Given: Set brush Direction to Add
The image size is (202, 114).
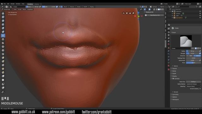Looking at the screenshot, I should click(190, 56).
